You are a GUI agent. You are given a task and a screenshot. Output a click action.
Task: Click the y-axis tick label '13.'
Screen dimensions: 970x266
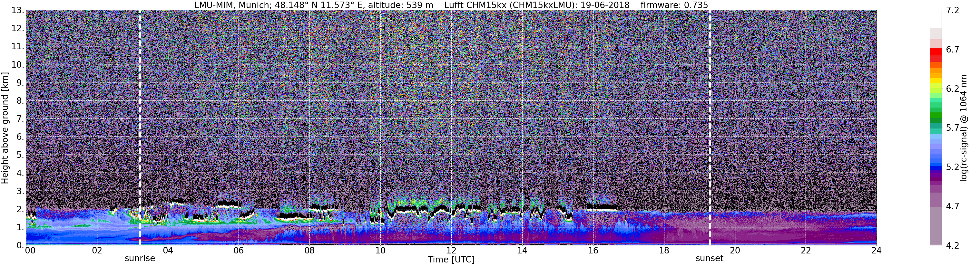coord(18,10)
